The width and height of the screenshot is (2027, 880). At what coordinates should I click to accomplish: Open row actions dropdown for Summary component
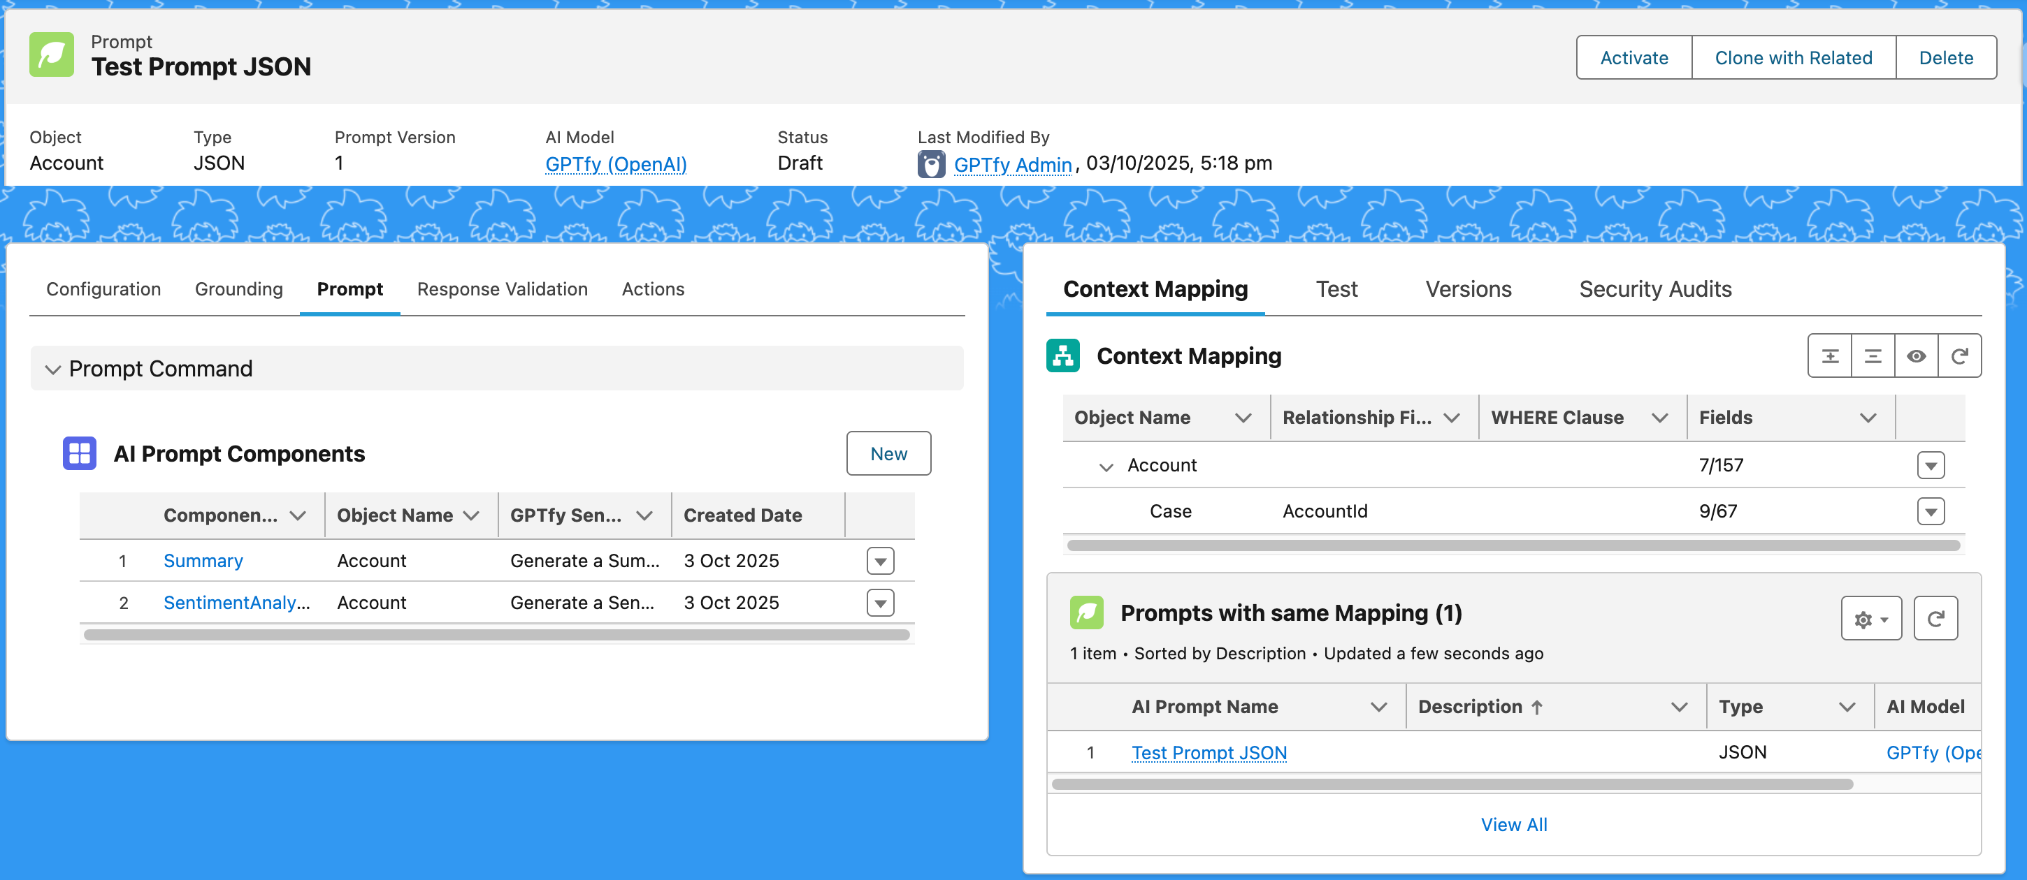click(880, 561)
